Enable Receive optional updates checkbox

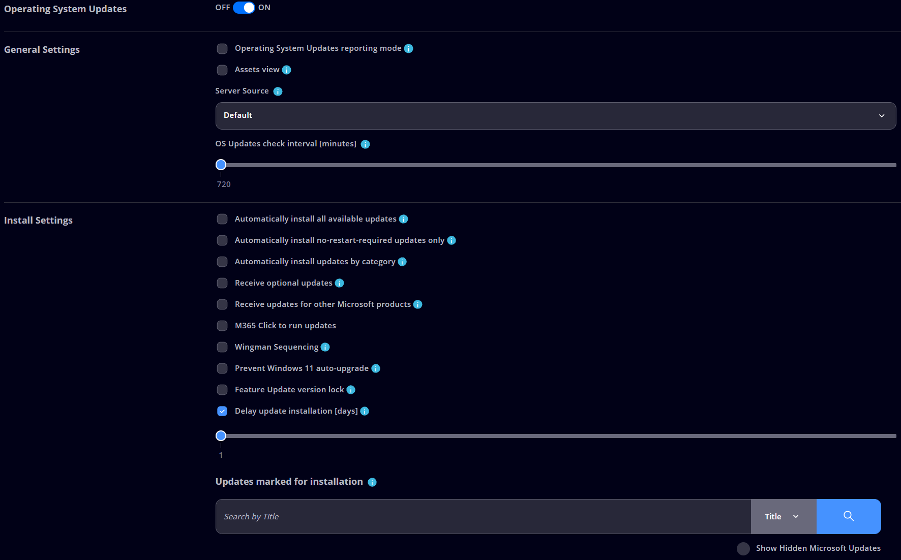click(222, 283)
